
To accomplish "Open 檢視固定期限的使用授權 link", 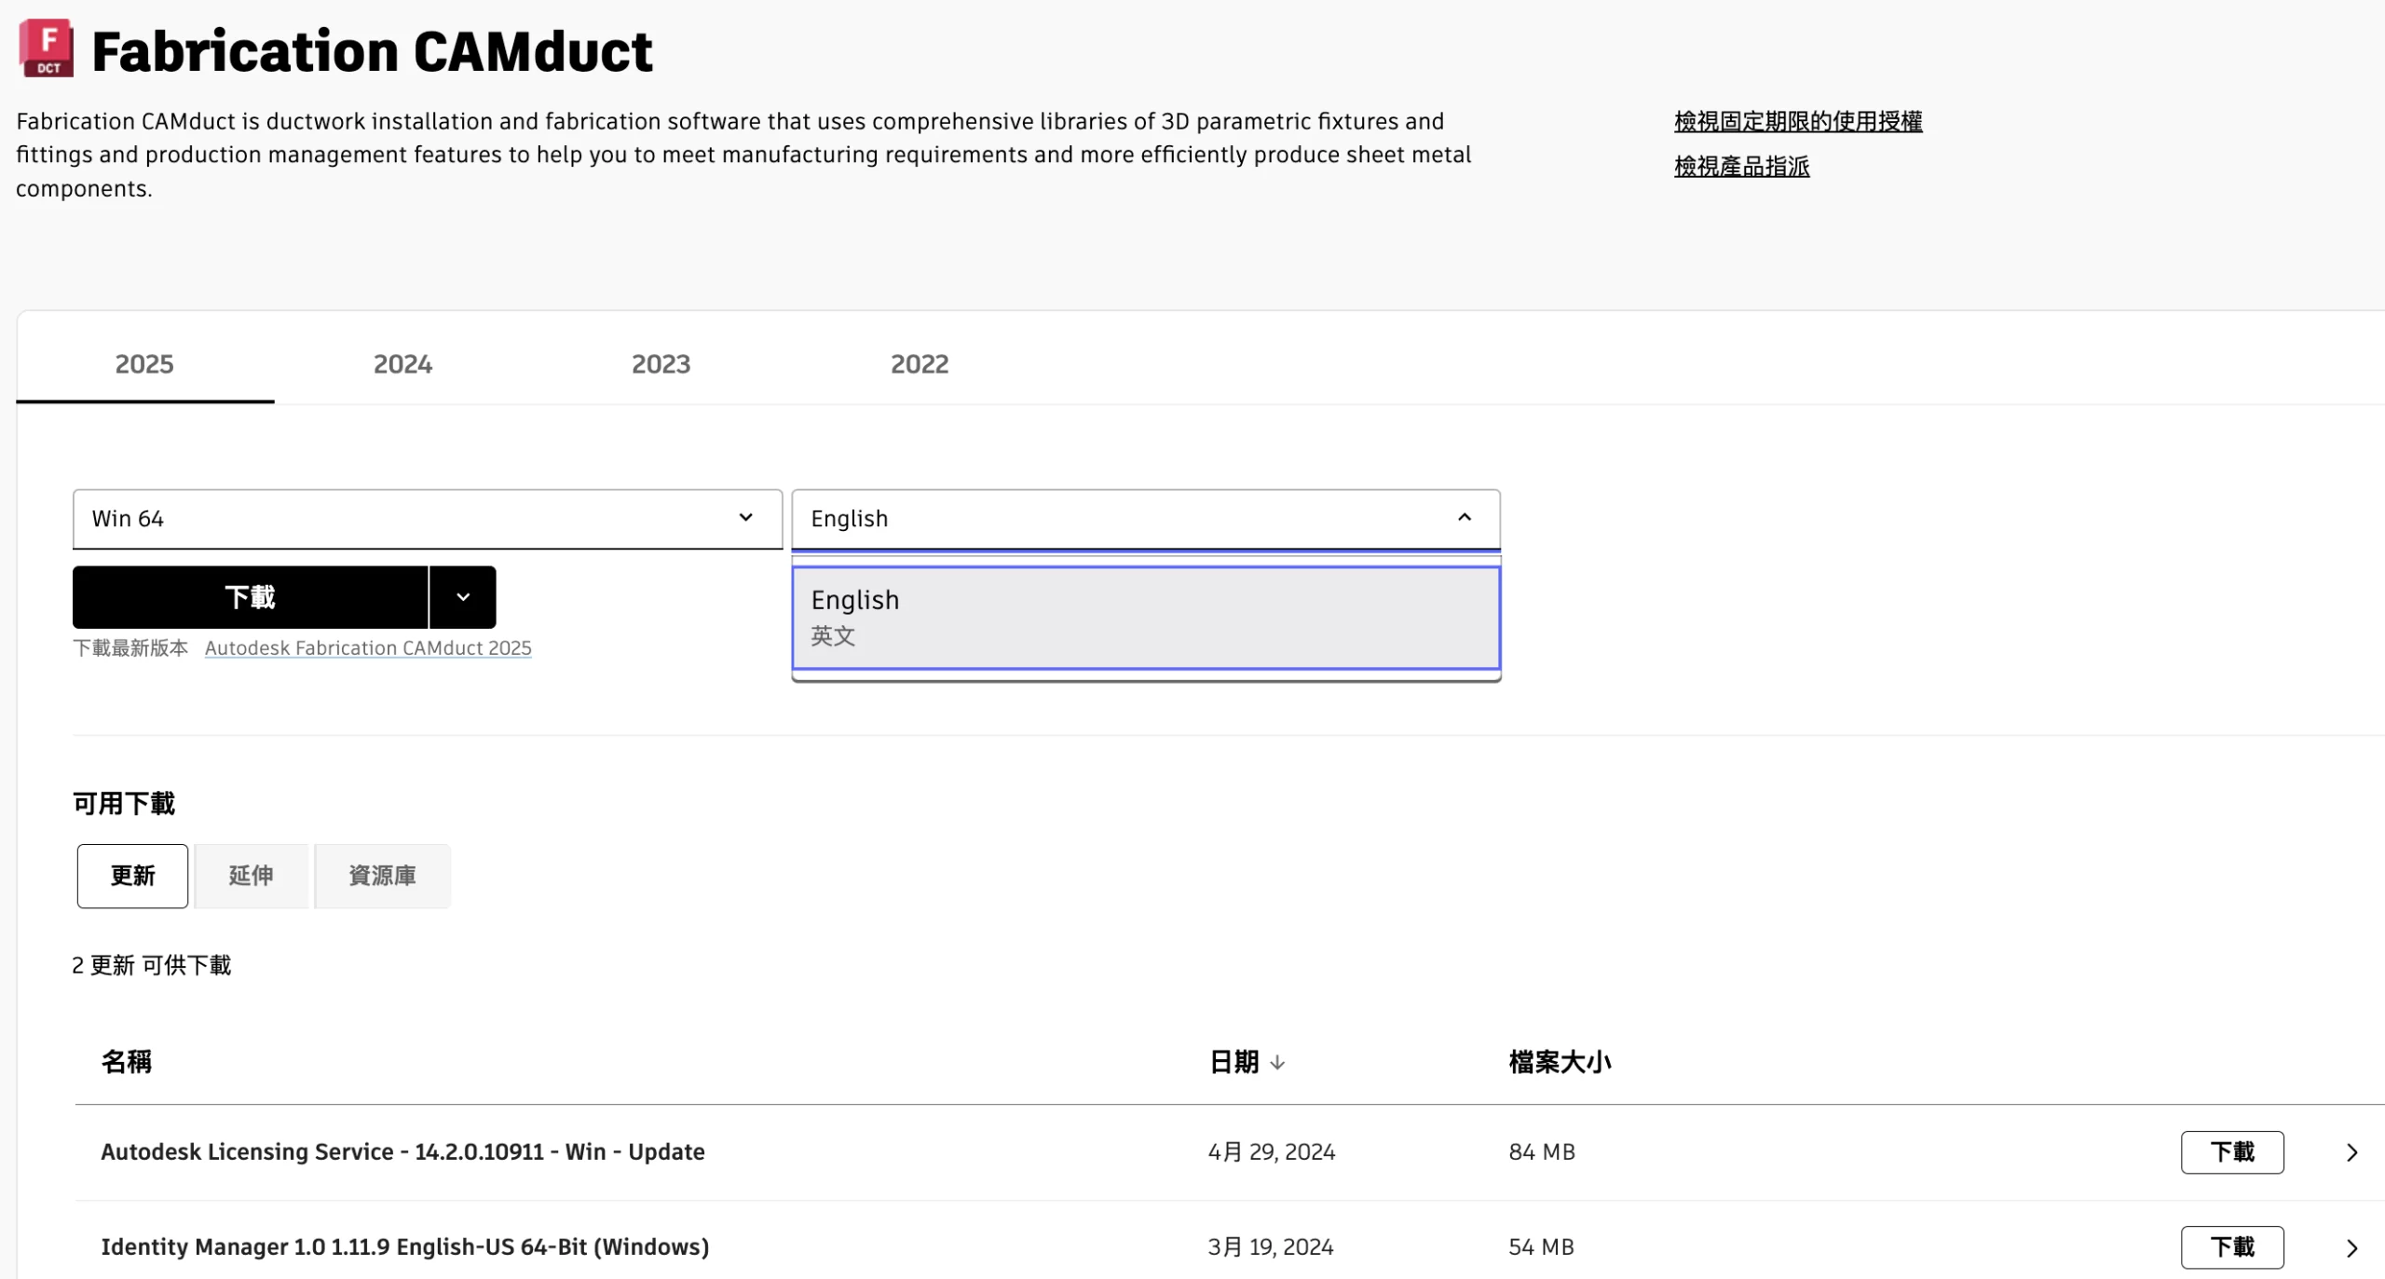I will click(1797, 121).
